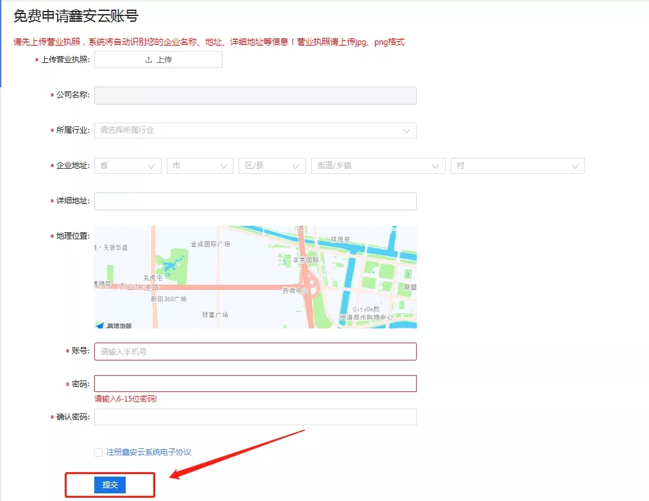Expand the 村 village dropdown

517,166
